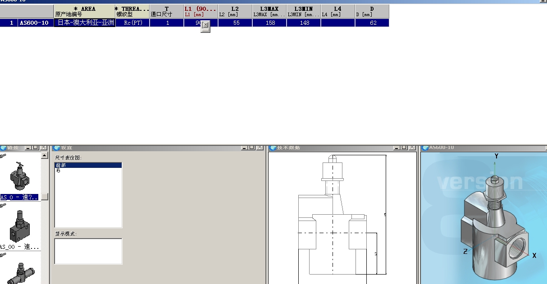Click the red L1 [mm] column header

click(x=201, y=12)
